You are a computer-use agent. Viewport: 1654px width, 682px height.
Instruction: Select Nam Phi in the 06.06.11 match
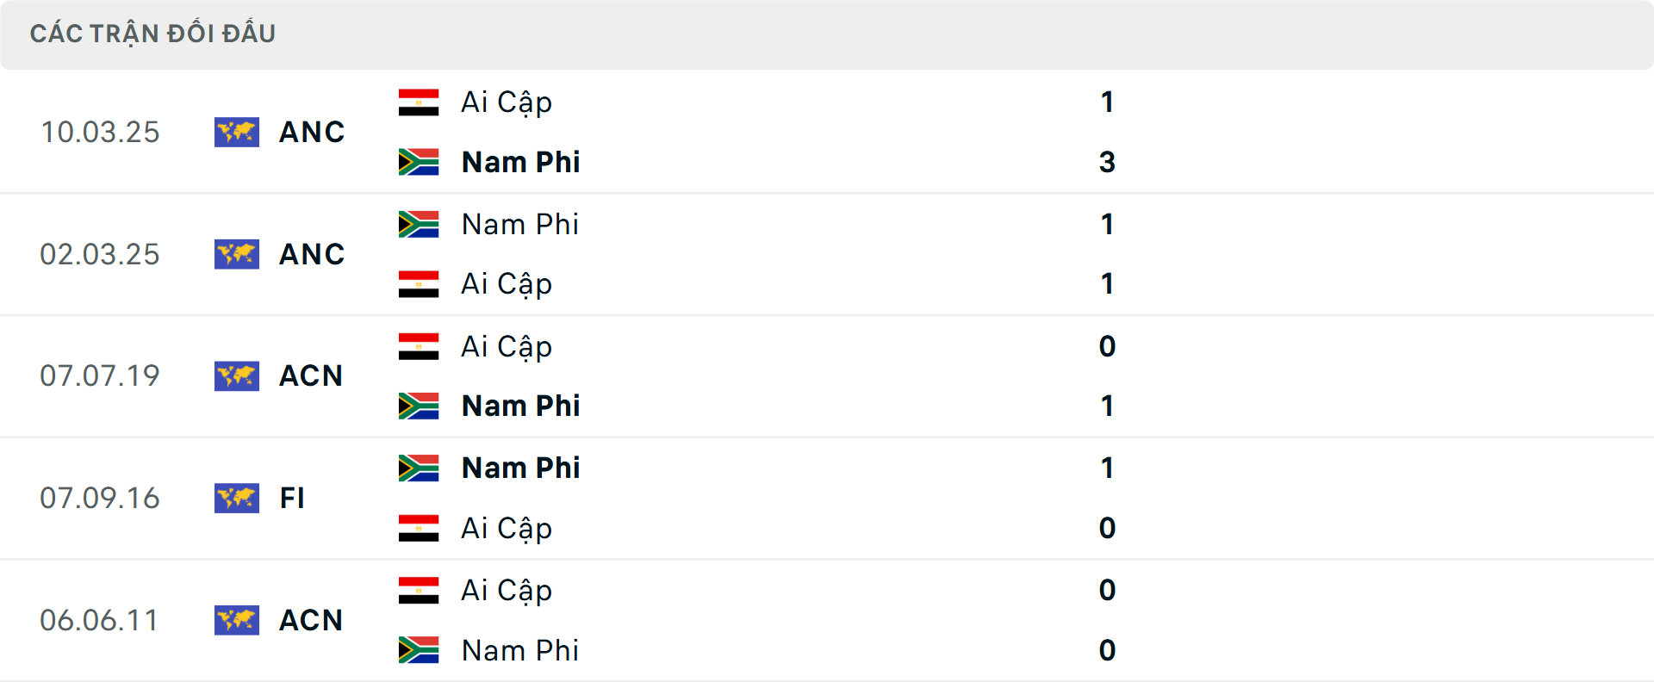pos(519,650)
